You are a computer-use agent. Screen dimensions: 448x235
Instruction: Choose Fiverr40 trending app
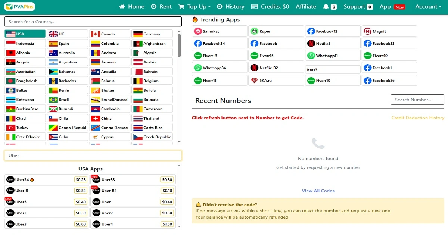pos(389,56)
